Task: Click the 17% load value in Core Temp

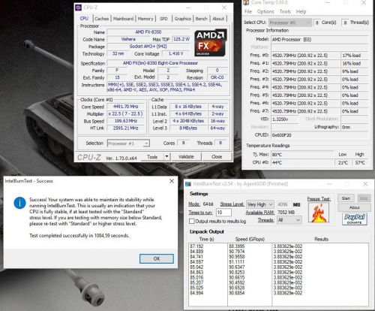Action: click(x=355, y=56)
